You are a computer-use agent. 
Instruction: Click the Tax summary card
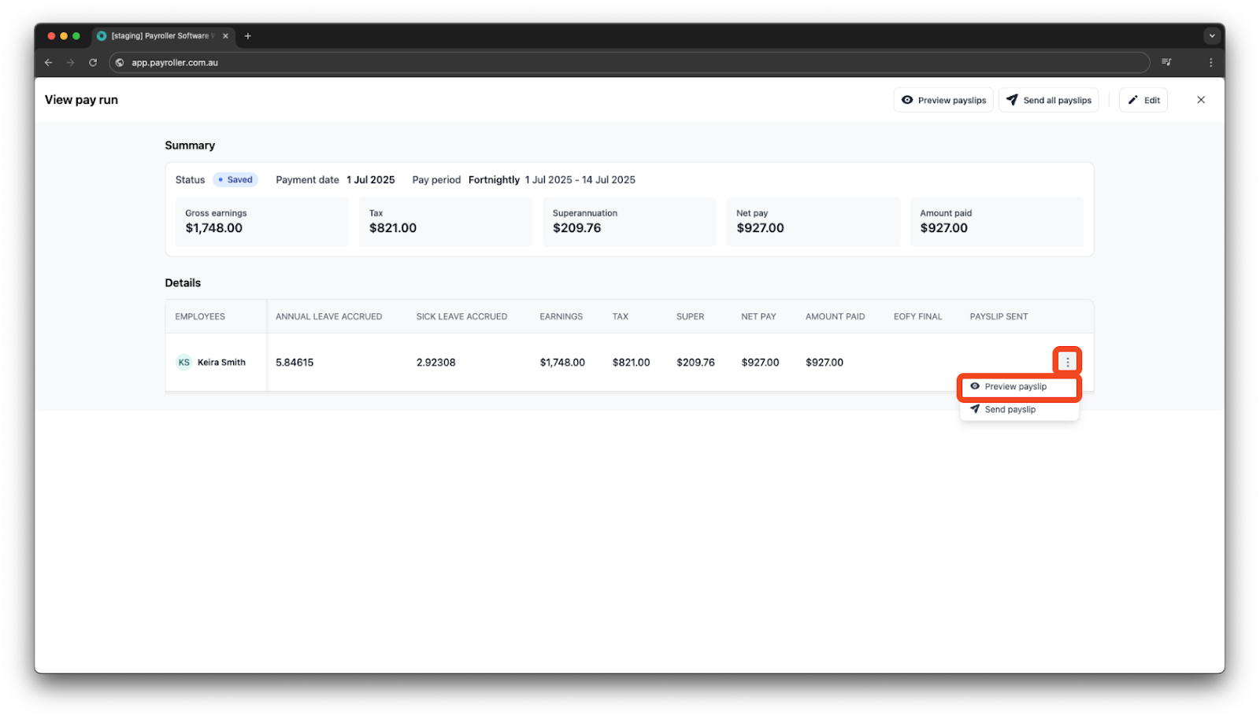[446, 222]
